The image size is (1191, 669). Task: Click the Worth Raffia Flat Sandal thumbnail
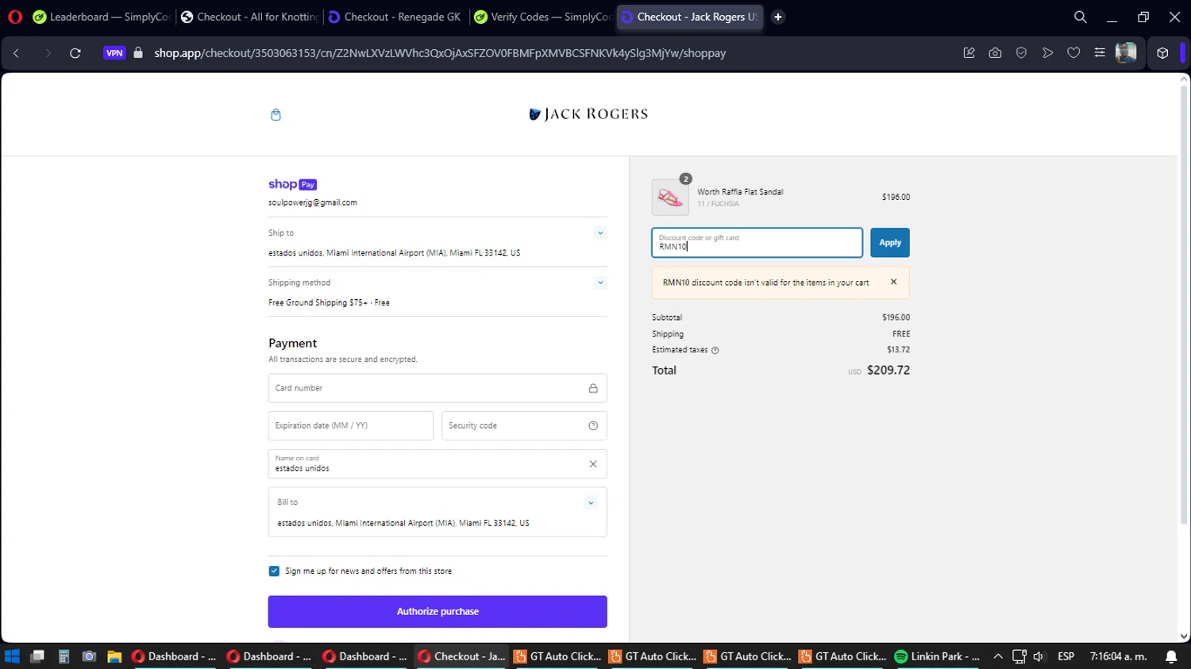point(670,197)
